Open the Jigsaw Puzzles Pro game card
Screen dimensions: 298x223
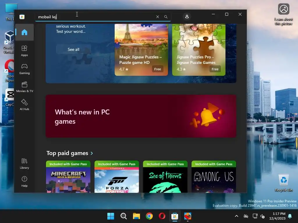pos(198,50)
